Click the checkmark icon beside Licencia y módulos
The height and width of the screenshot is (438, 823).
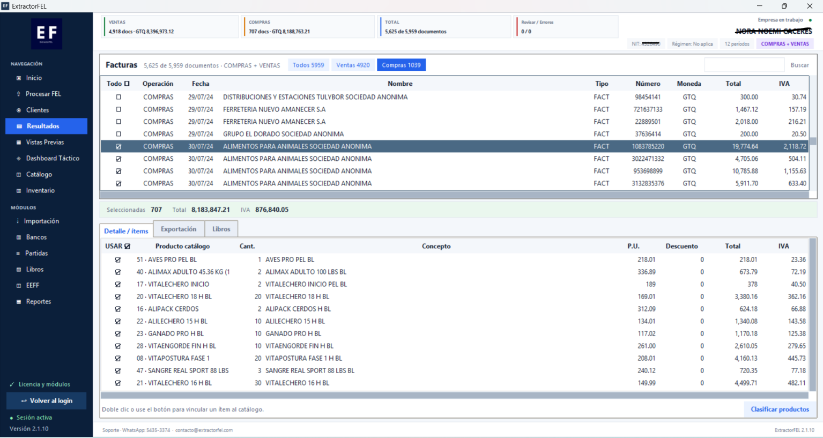12,384
